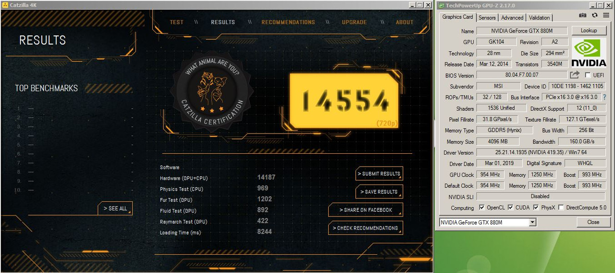The height and width of the screenshot is (273, 615).
Task: Click the Catzilla certification badge
Action: point(211,91)
